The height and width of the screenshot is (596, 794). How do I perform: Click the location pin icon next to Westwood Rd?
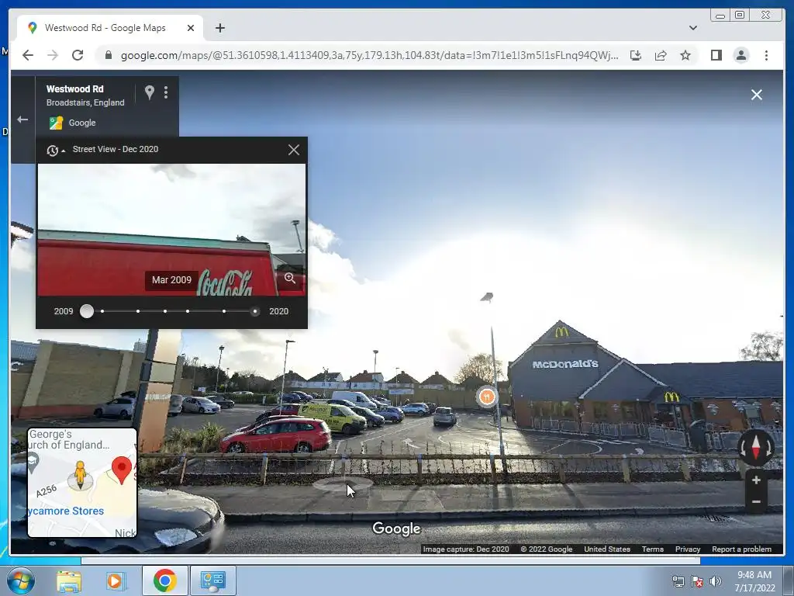(150, 92)
